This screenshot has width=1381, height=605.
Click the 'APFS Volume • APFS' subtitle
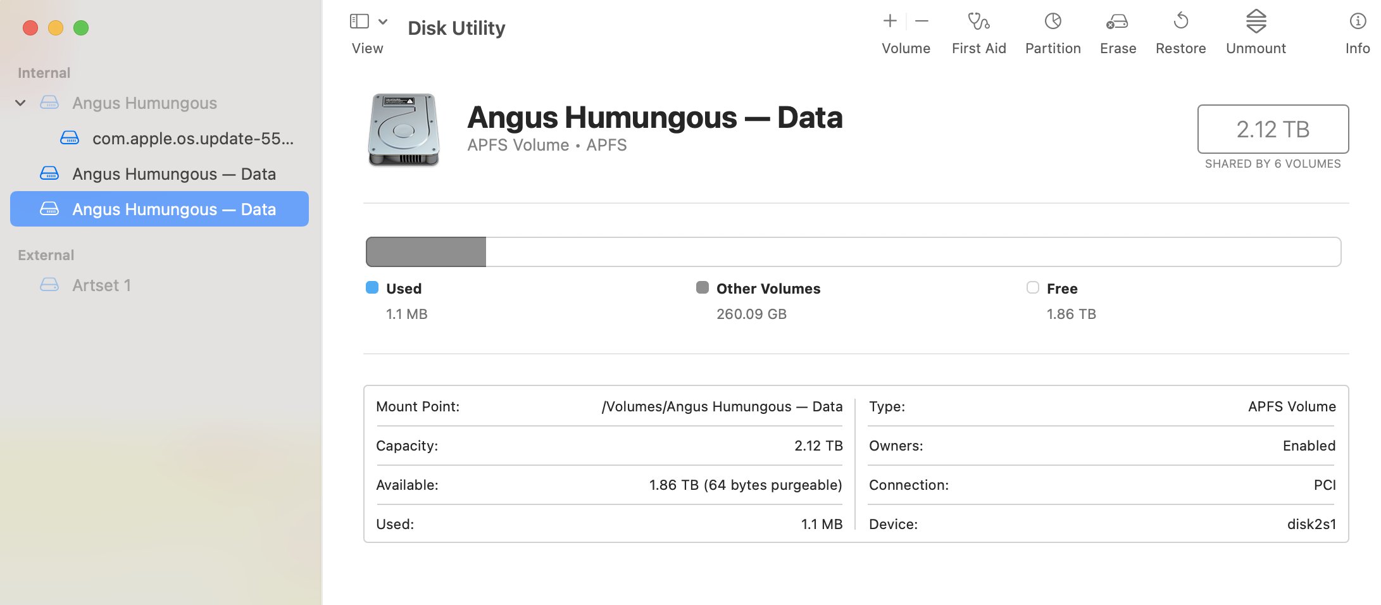pos(547,145)
